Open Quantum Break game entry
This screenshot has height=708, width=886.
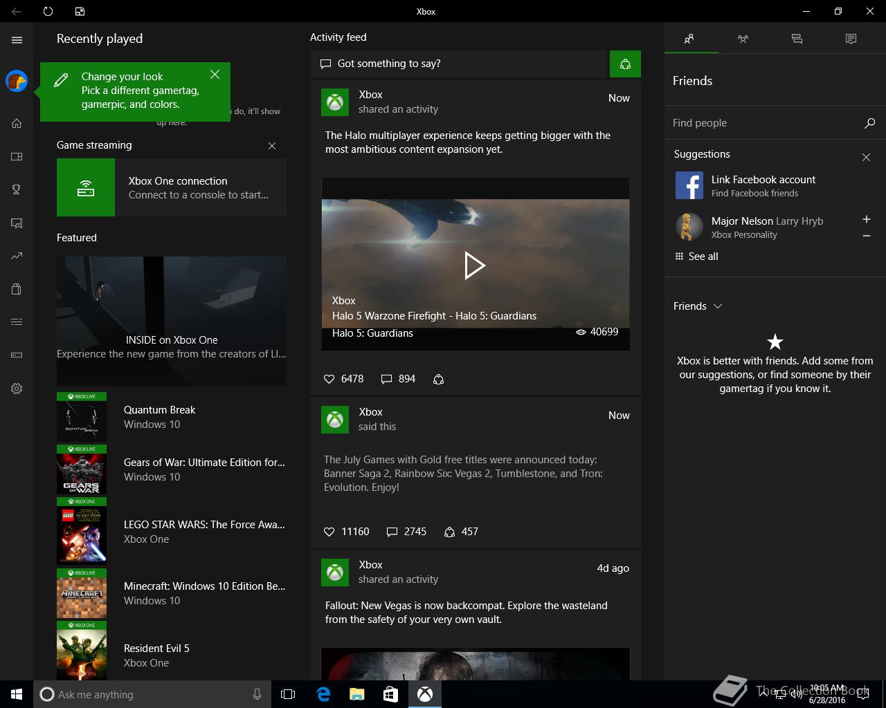[x=172, y=417]
